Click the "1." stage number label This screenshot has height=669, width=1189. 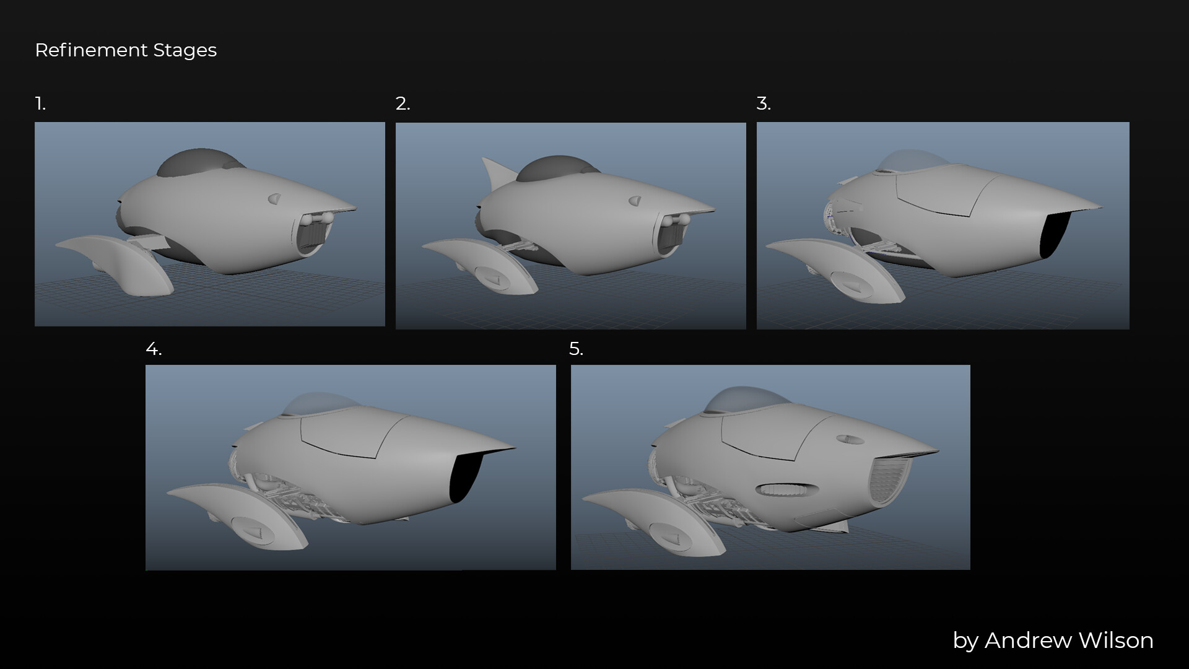point(40,103)
